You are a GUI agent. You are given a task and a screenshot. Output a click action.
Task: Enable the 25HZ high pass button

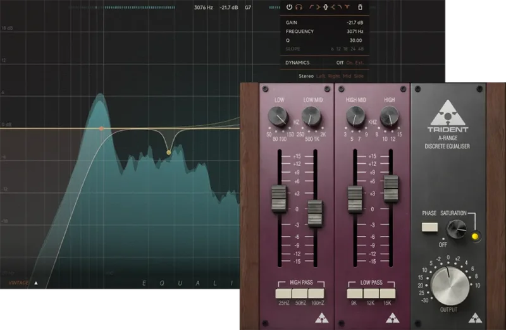point(283,293)
